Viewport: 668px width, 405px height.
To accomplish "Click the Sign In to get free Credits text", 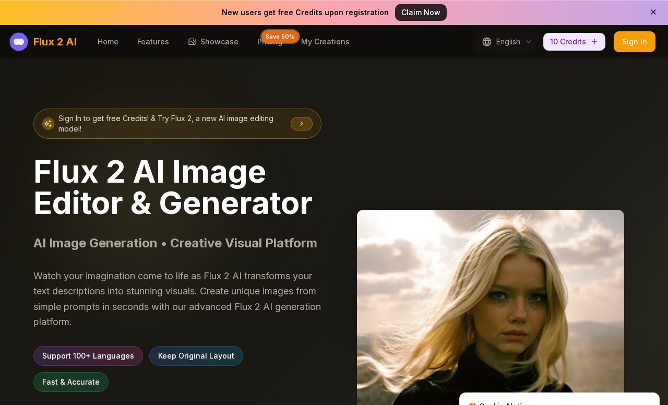I will click(x=166, y=124).
